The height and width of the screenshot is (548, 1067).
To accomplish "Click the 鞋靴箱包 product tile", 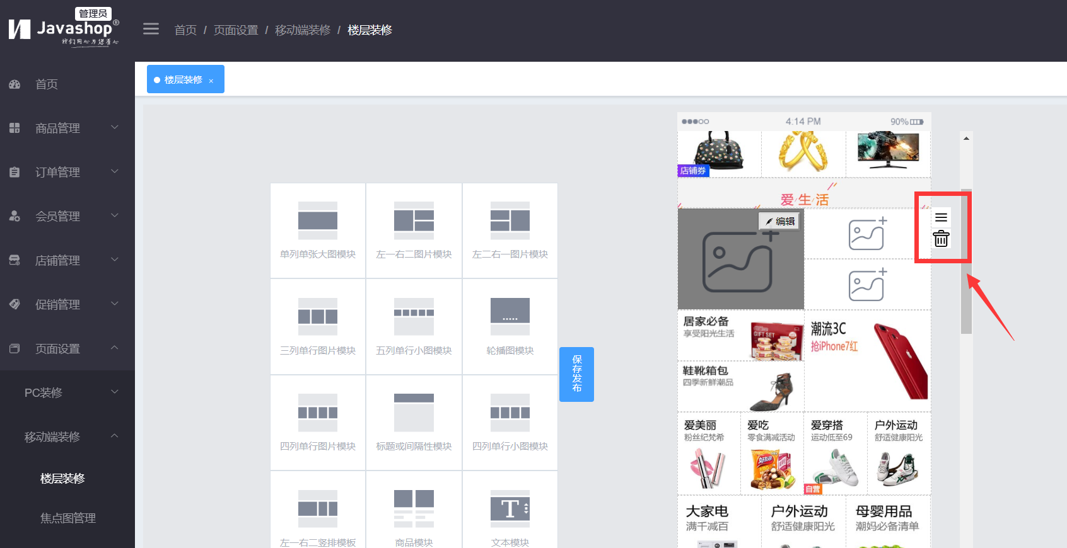I will 741,386.
